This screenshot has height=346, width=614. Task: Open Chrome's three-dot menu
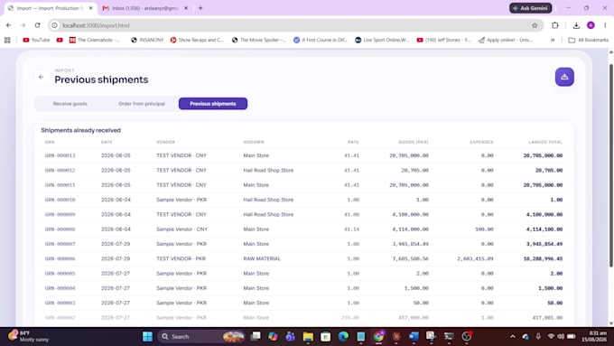coord(605,25)
